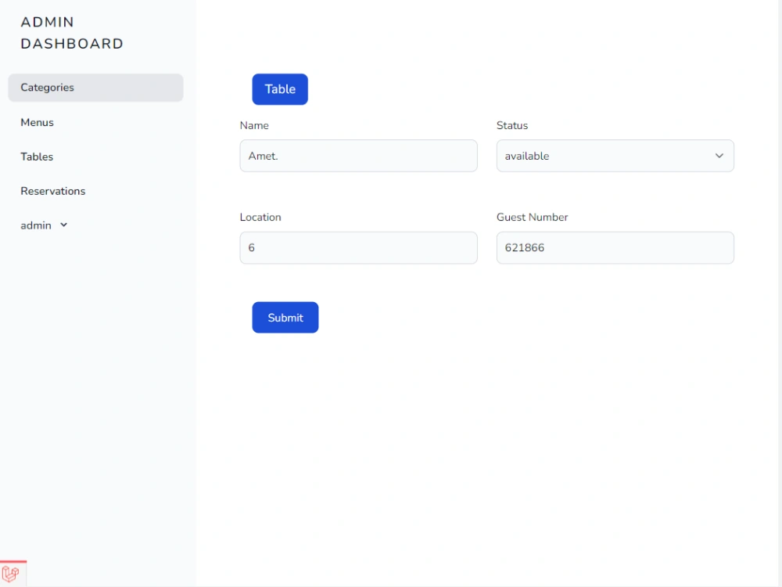Highlight the text Amet. in Name field
782x587 pixels.
pyautogui.click(x=263, y=156)
